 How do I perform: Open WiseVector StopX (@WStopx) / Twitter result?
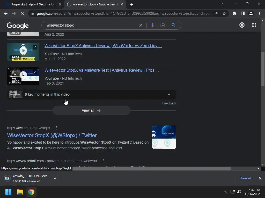click(52, 135)
